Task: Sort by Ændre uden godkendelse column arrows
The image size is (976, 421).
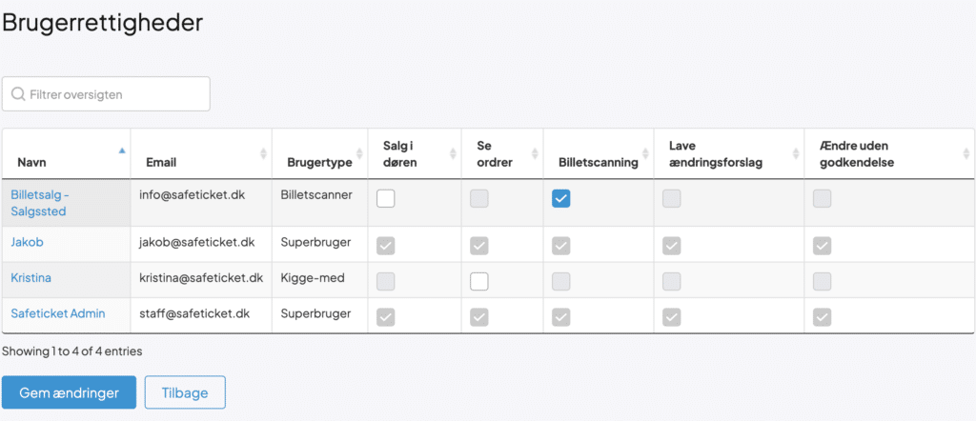Action: coord(966,153)
